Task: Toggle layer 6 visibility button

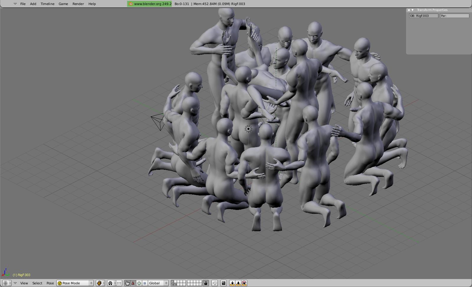Action: pyautogui.click(x=189, y=282)
